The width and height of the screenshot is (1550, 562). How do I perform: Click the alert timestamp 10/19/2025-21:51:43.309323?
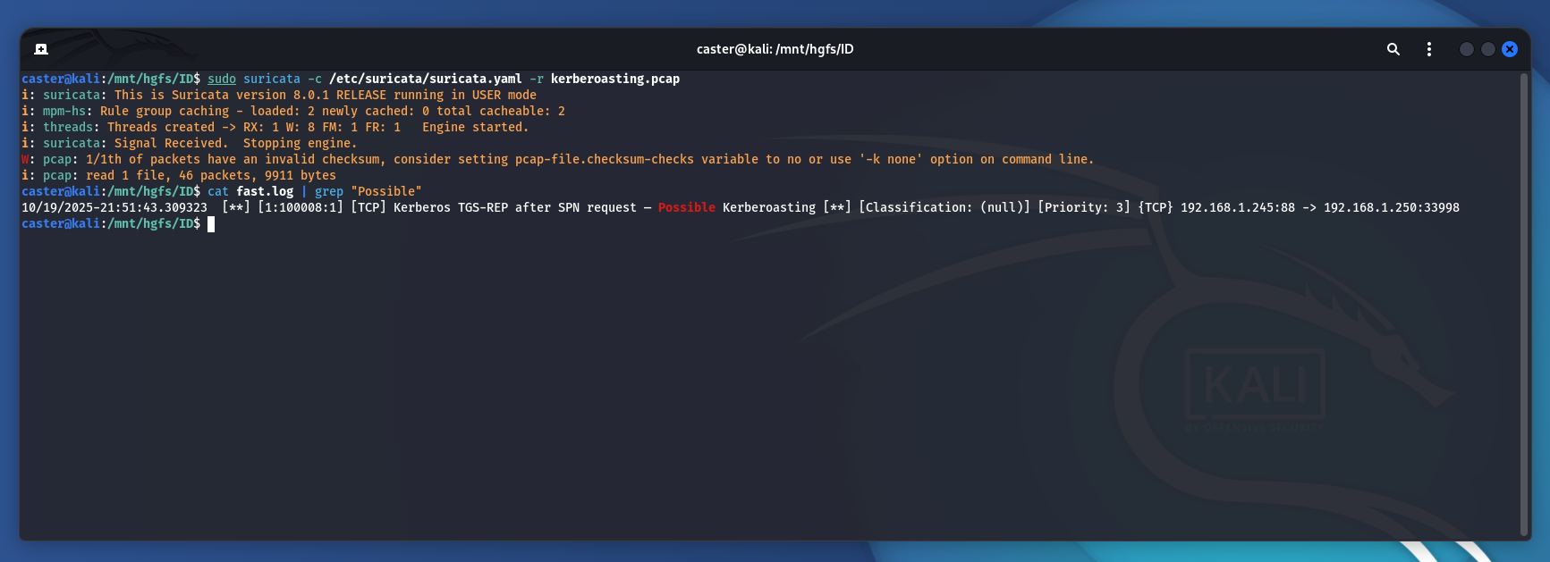(114, 208)
